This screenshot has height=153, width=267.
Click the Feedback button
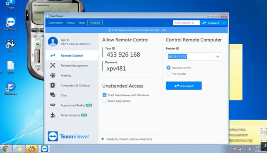tap(95, 23)
